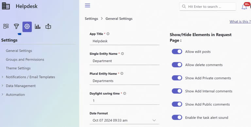The width and height of the screenshot is (251, 127).
Task: Open Groups and Permissions
Action: 25,60
